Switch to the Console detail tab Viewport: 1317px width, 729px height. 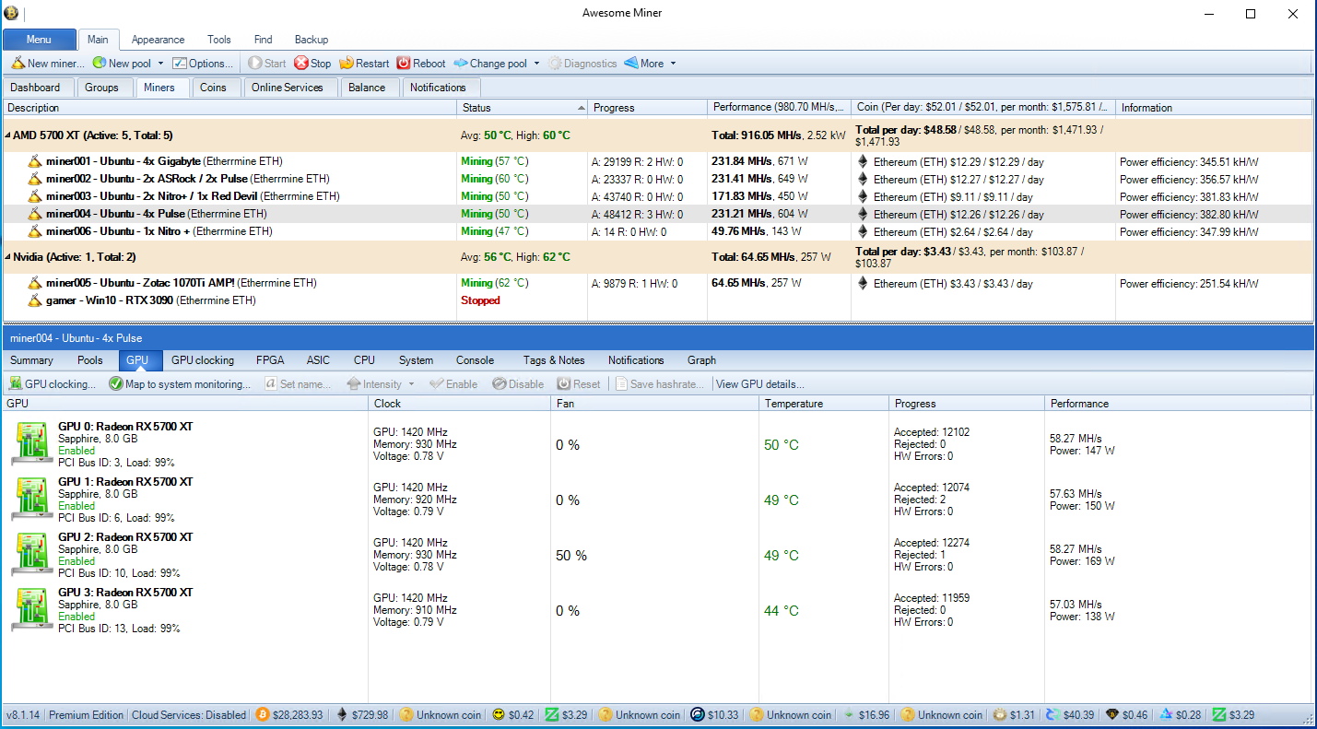click(476, 360)
